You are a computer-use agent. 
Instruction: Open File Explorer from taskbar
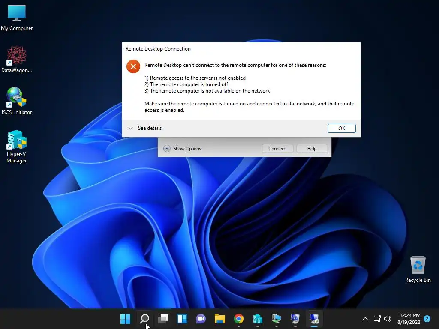(x=220, y=319)
